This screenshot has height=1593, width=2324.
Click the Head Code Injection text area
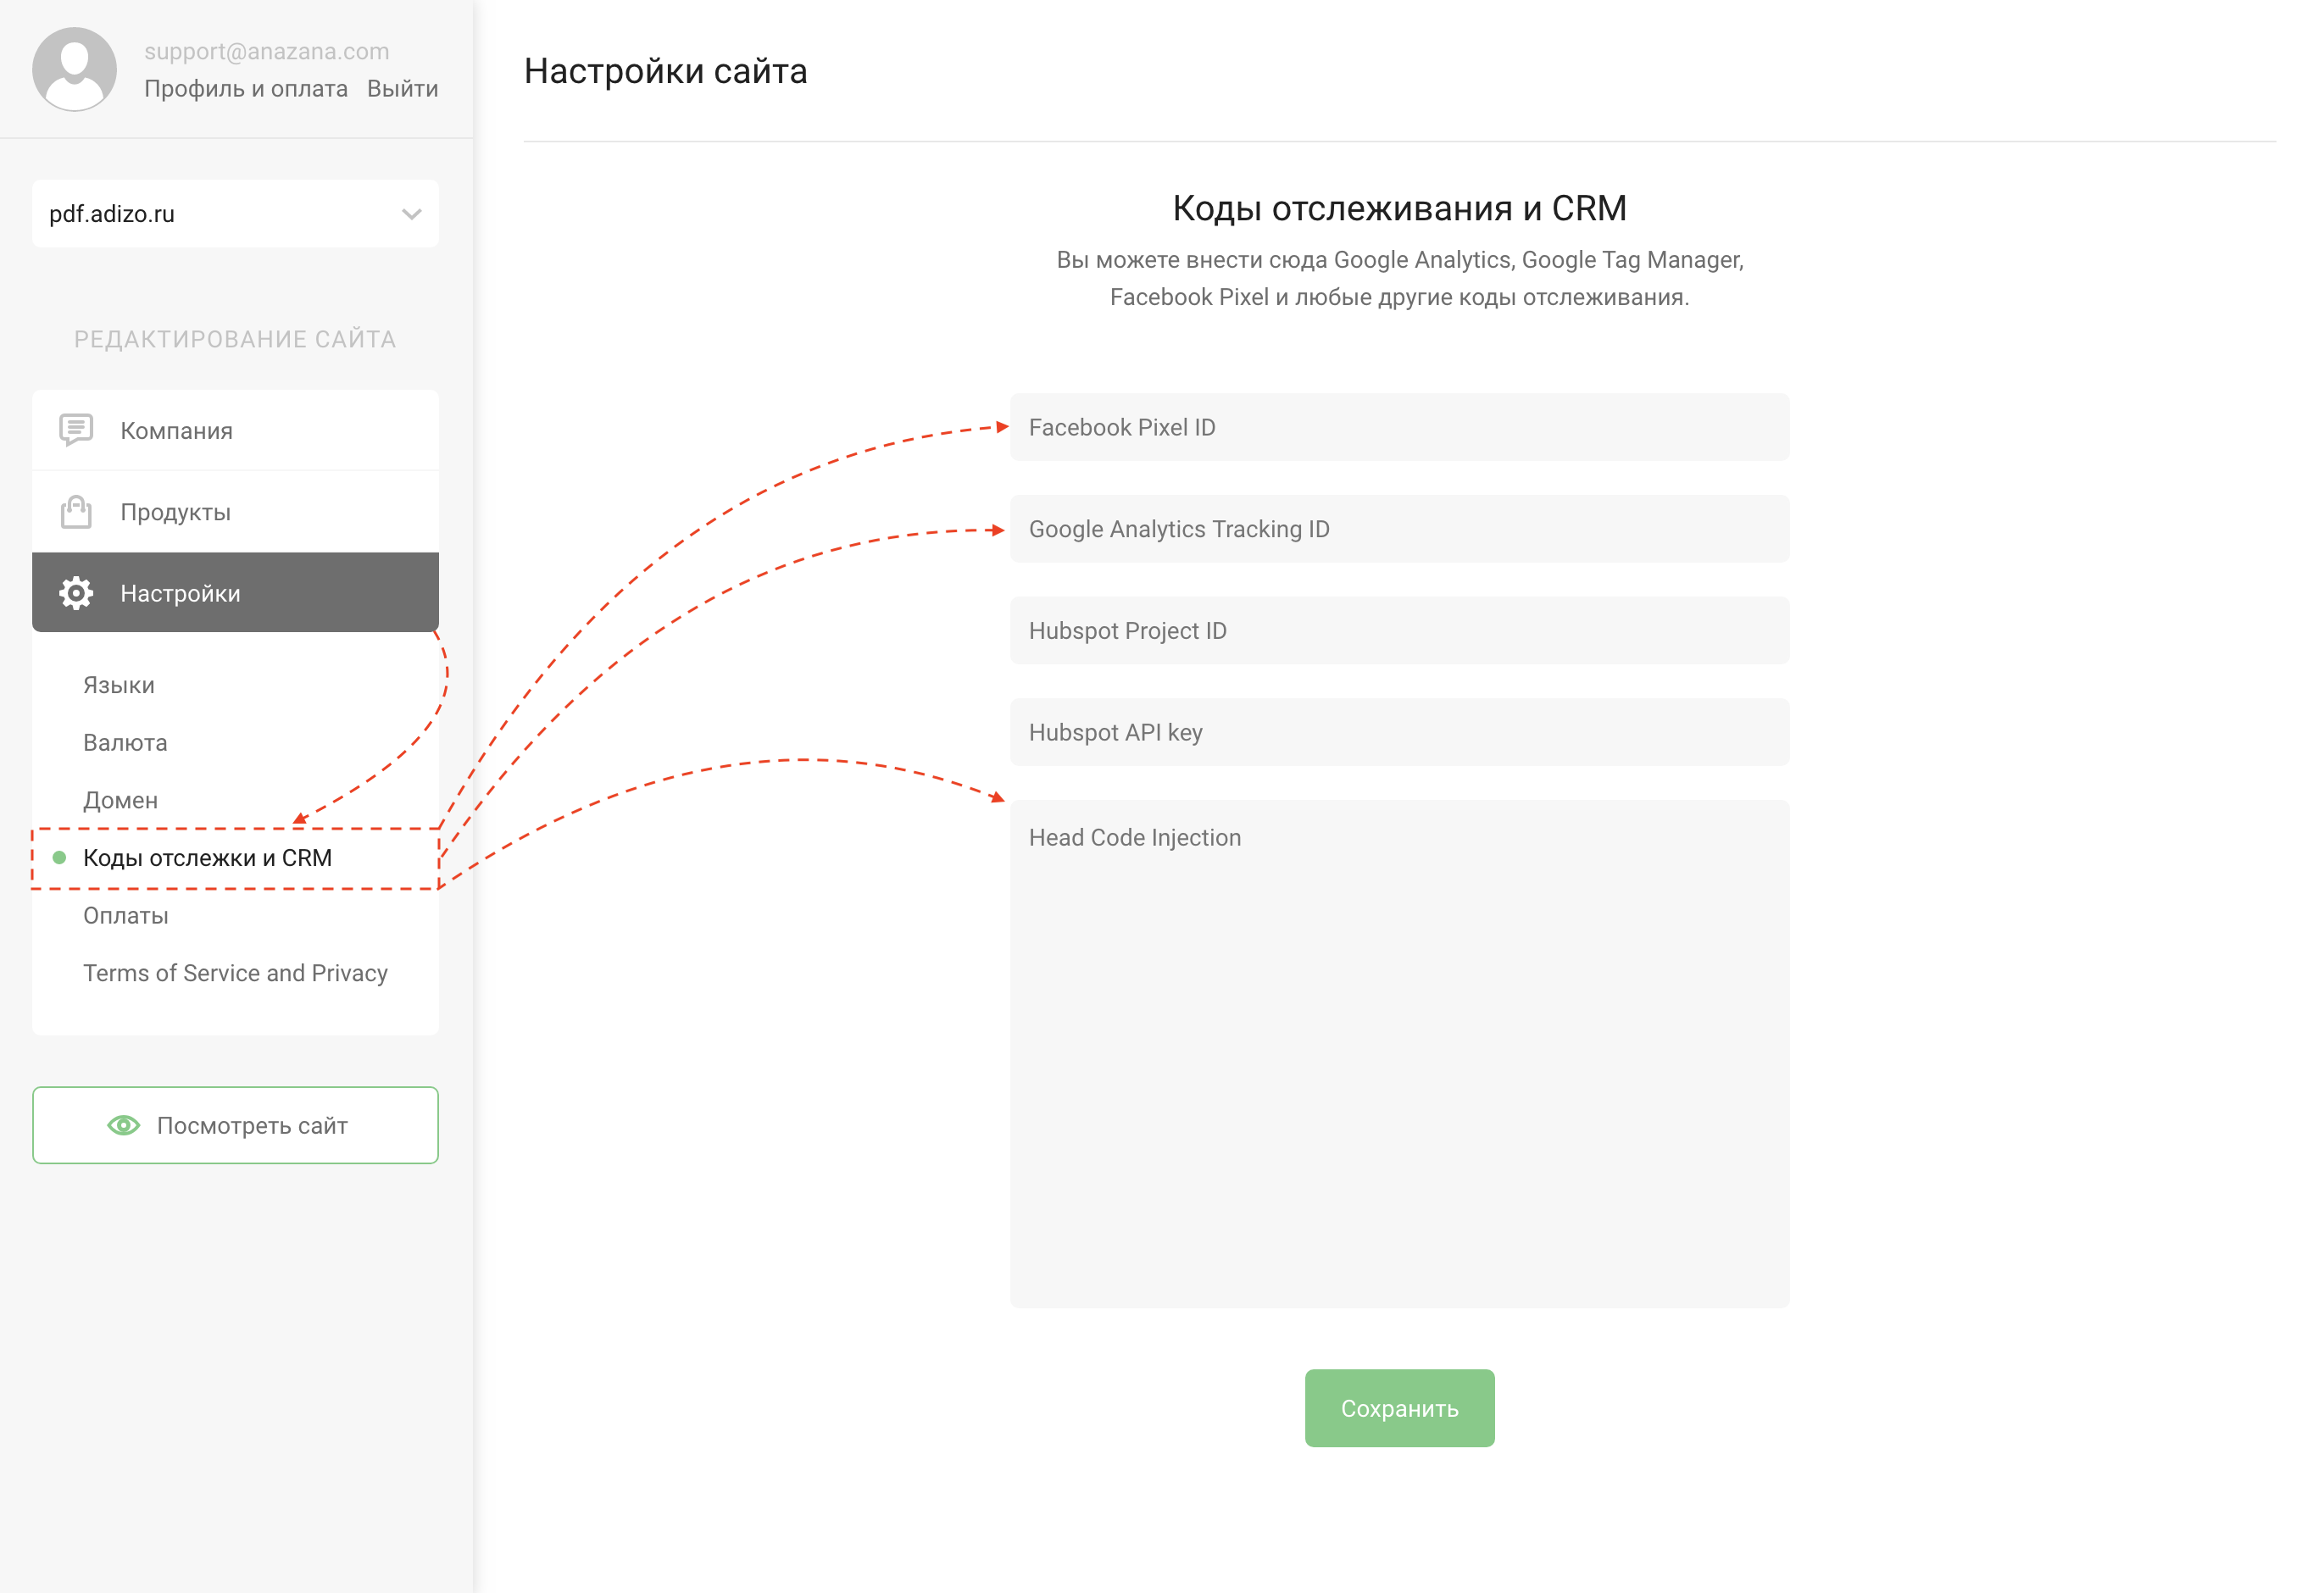click(1399, 1053)
